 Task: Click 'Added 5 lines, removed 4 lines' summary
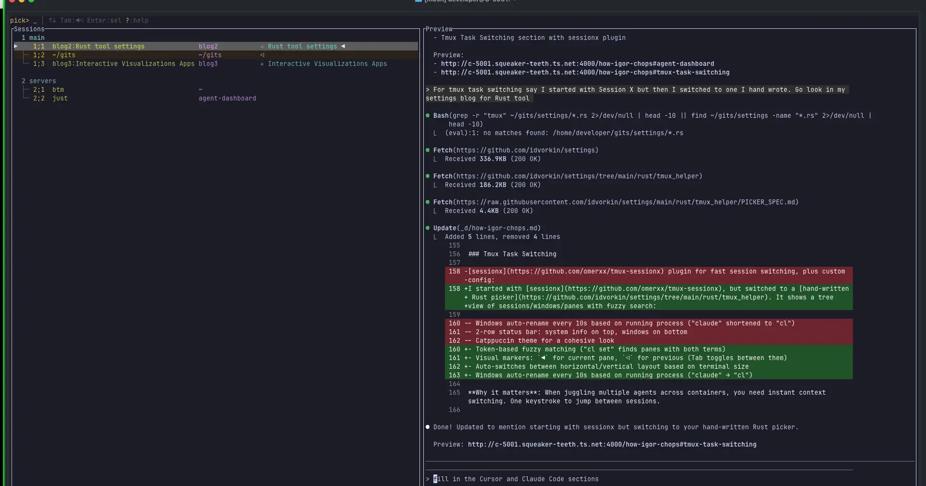click(x=503, y=237)
